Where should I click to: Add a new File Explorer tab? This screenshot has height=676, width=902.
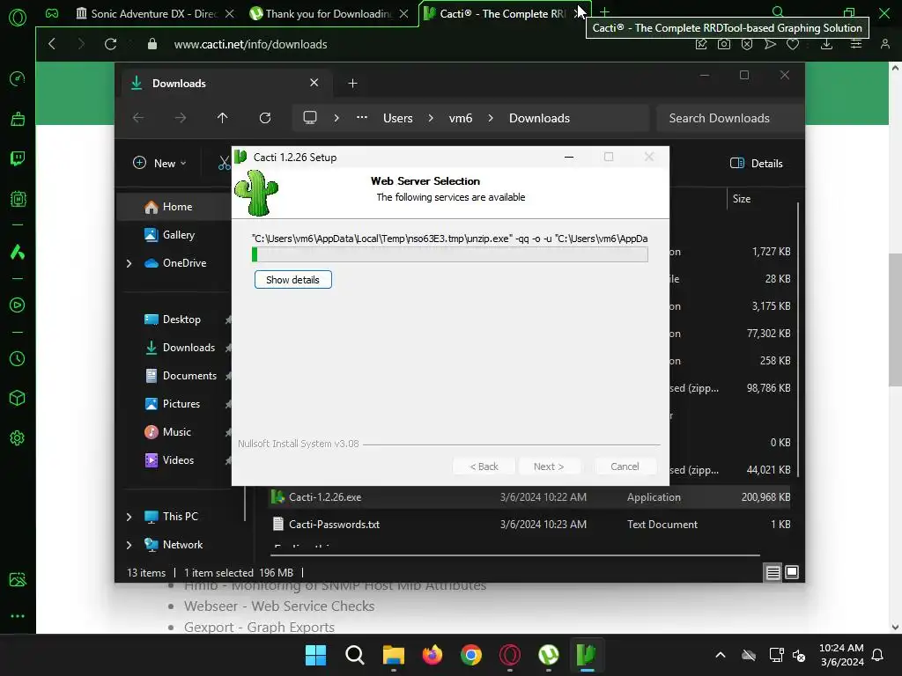tap(352, 84)
